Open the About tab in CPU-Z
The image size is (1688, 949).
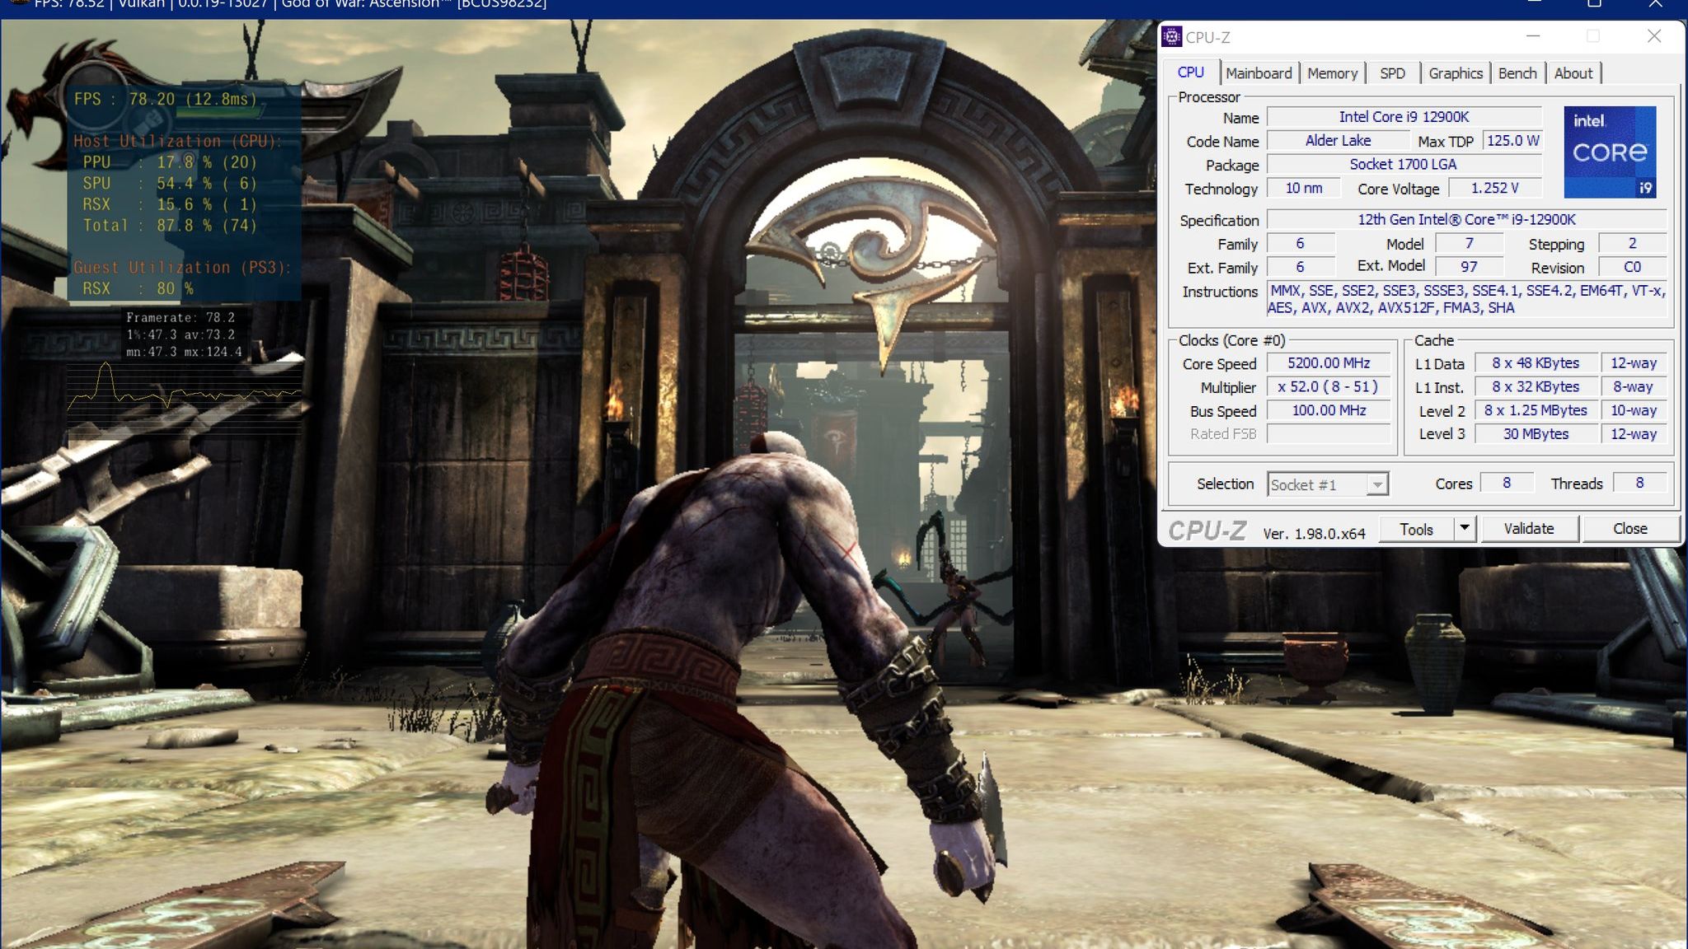[x=1573, y=73]
